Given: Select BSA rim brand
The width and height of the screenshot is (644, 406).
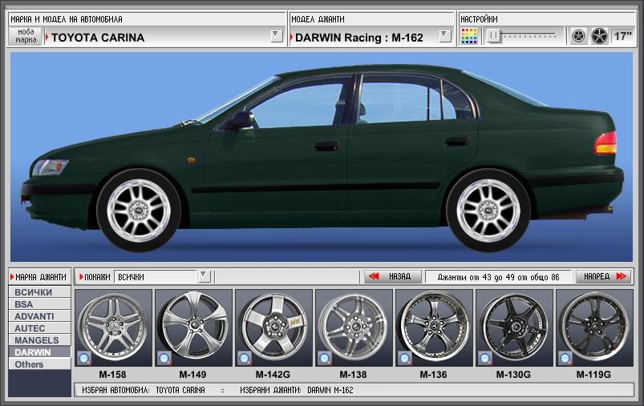Looking at the screenshot, I should 39,304.
